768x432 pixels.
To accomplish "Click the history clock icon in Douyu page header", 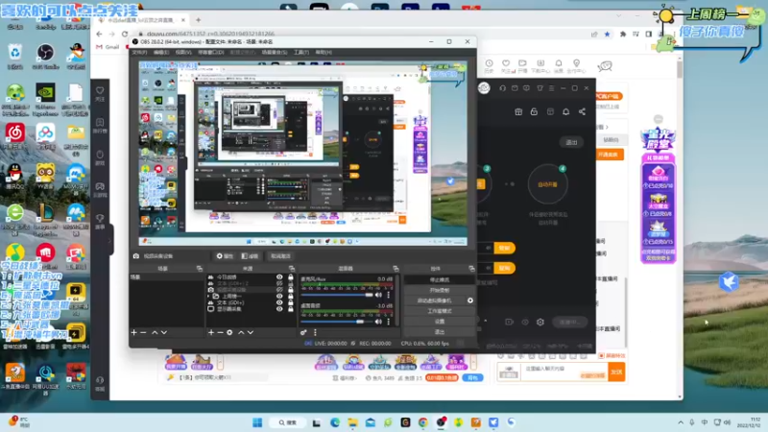I will point(489,65).
